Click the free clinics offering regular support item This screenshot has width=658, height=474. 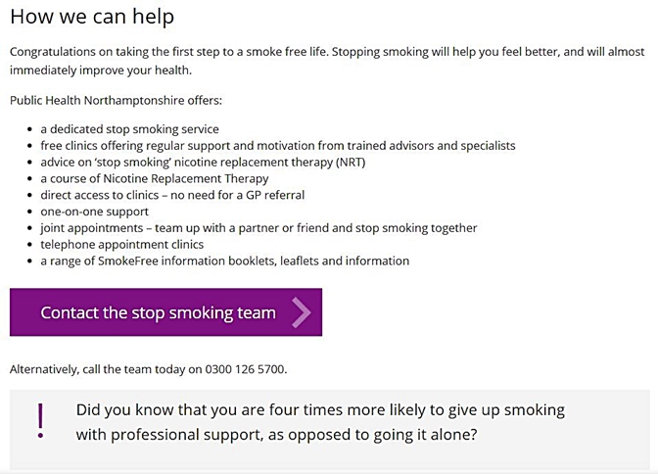click(277, 146)
